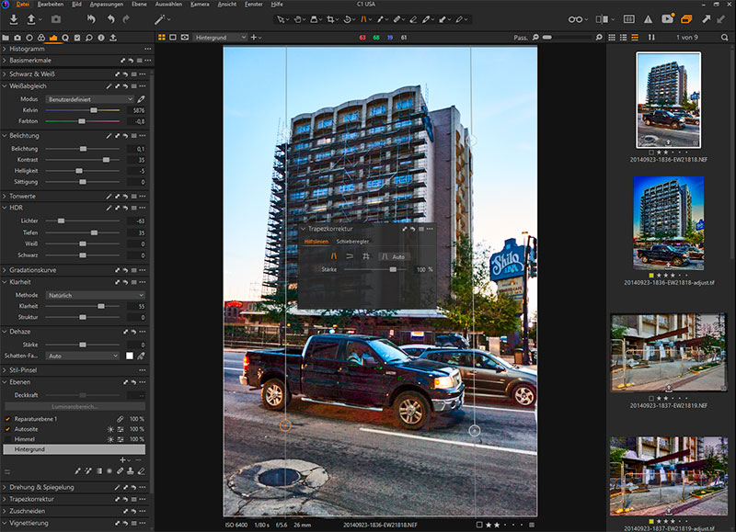Expand the Histogramm panel

tap(5, 49)
